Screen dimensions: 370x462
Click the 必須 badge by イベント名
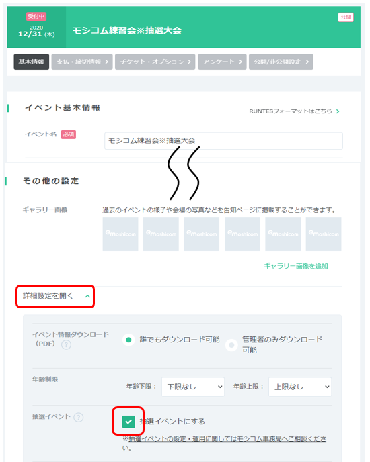pos(69,135)
